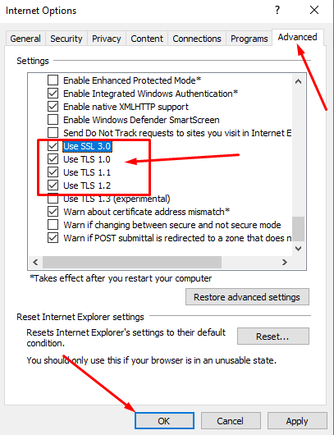
Task: Click the horizontal scroll right arrow
Action: pyautogui.click(x=284, y=262)
